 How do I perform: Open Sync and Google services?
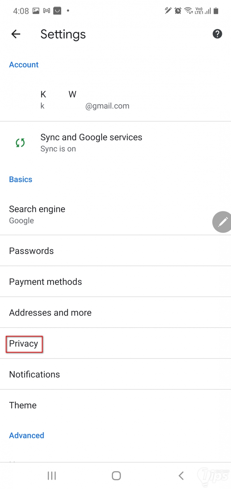(x=91, y=143)
